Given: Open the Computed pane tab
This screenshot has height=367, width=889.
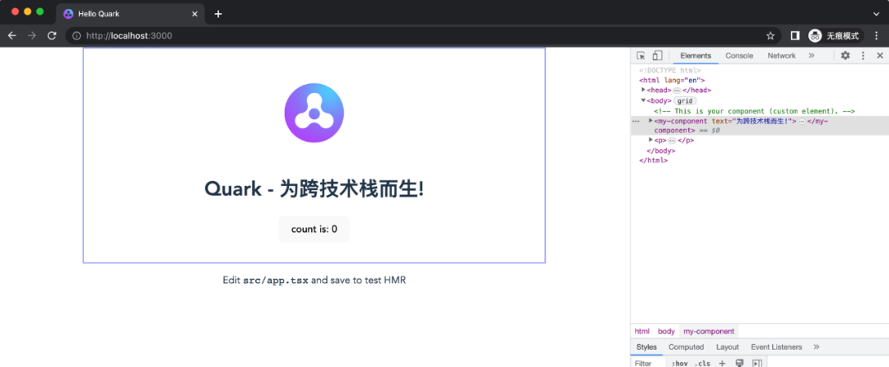Looking at the screenshot, I should [x=686, y=346].
